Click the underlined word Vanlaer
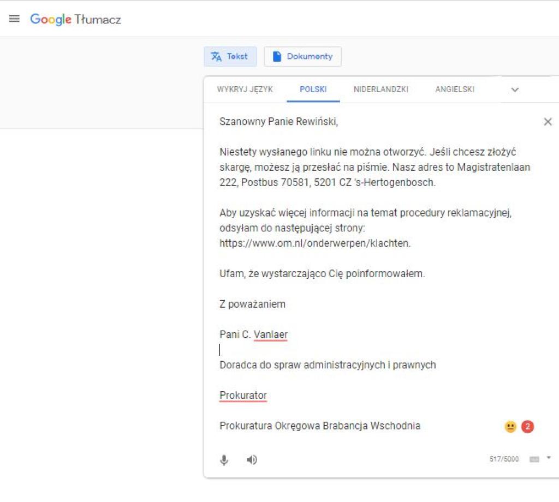 coord(270,334)
